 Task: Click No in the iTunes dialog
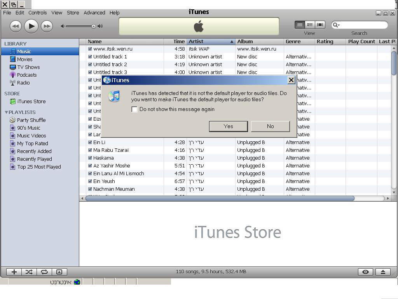click(x=271, y=127)
